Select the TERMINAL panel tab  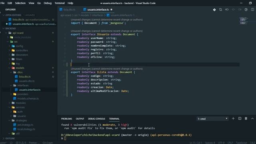[x=114, y=119]
